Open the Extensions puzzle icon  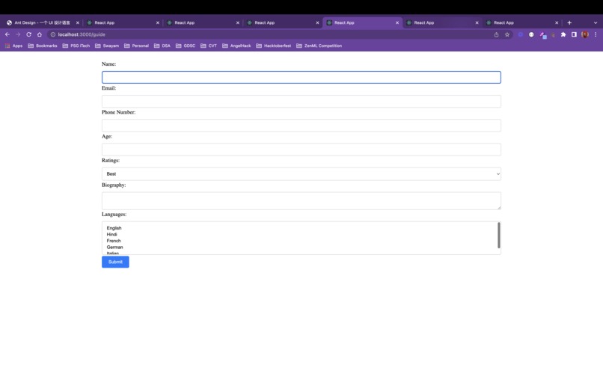click(x=563, y=34)
